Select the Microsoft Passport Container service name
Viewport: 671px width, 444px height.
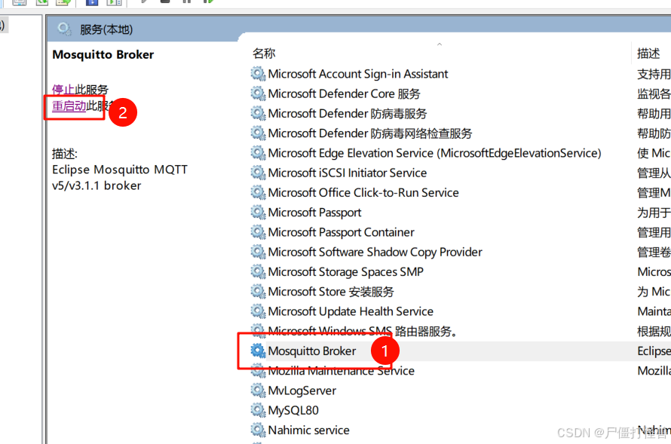pyautogui.click(x=341, y=232)
